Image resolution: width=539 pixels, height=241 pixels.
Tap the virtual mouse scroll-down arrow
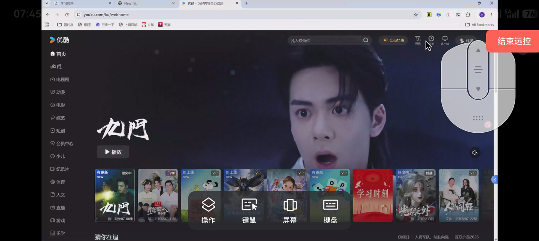coord(478,89)
